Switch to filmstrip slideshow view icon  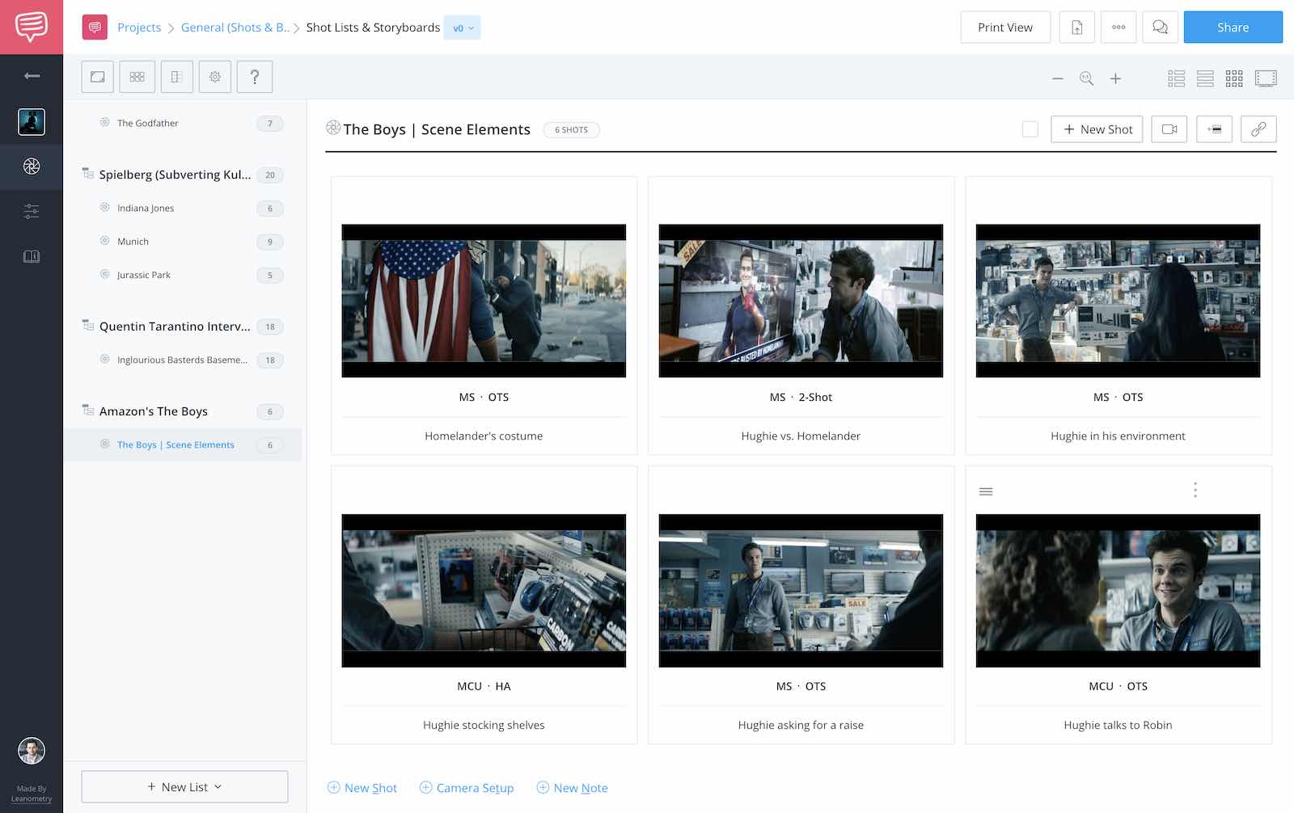coord(1266,78)
